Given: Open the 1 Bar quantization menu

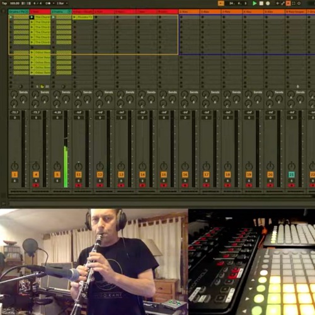Looking at the screenshot, I should tap(62, 3).
